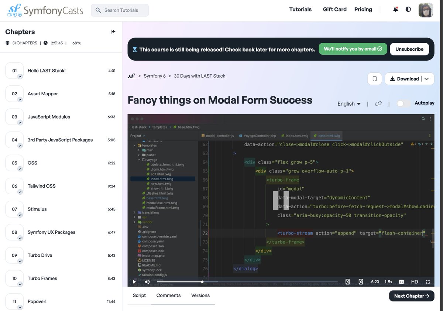Click the 9:24 duration of Tailwind CSS

[x=111, y=186]
